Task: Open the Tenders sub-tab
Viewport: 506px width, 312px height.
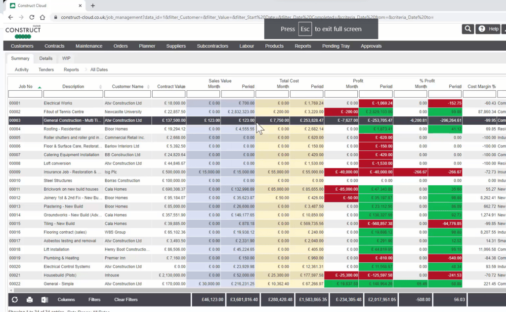Action: (x=46, y=69)
